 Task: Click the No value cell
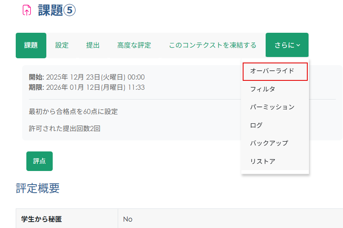pyautogui.click(x=128, y=219)
